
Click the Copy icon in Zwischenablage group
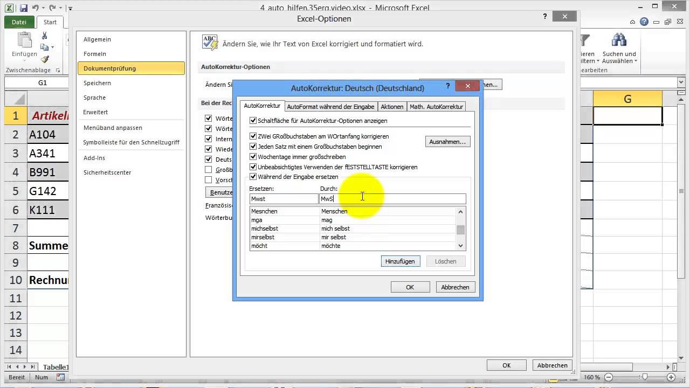pos(45,47)
